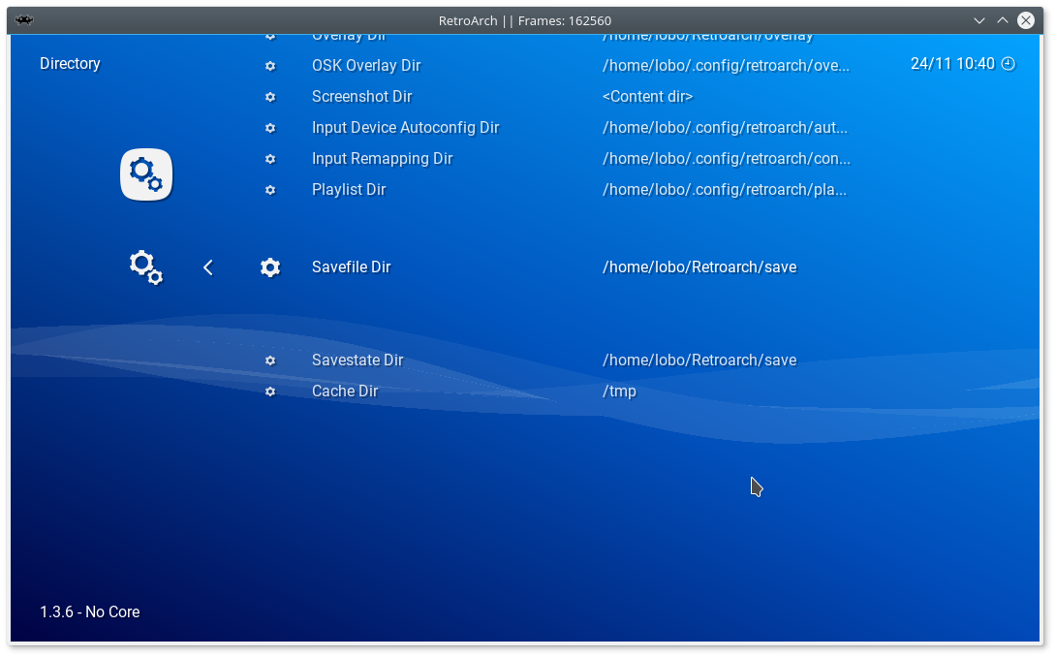This screenshot has width=1056, height=658.
Task: Click the gear icon beside Playlist Dir
Action: [270, 190]
